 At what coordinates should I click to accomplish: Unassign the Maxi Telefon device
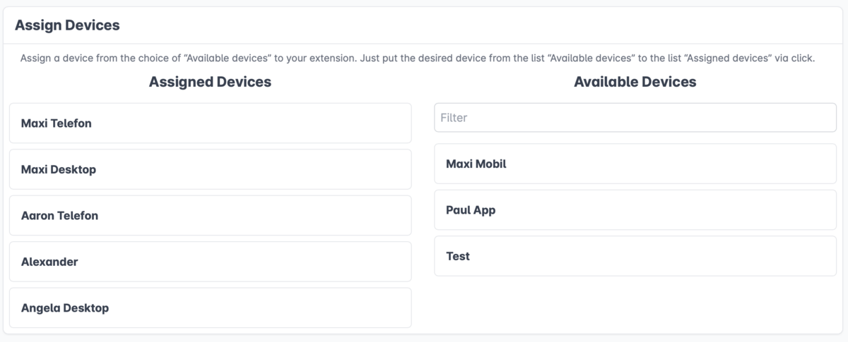coord(211,123)
